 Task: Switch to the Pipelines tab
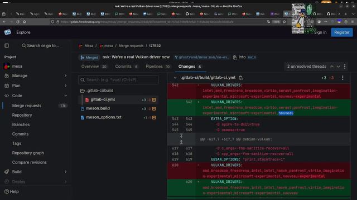[158, 67]
